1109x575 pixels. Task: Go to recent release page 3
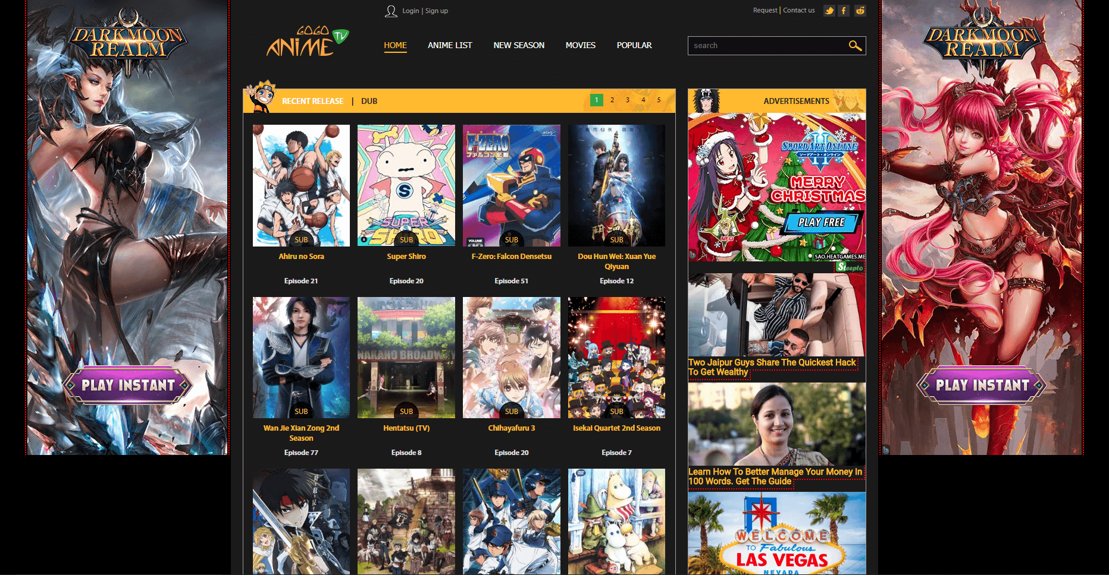click(628, 100)
